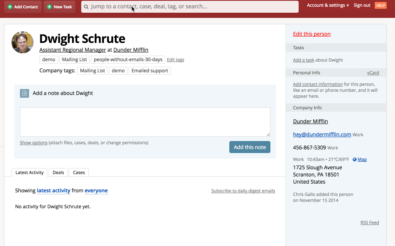Open the RSS Feed link
The width and height of the screenshot is (395, 246).
click(x=370, y=223)
